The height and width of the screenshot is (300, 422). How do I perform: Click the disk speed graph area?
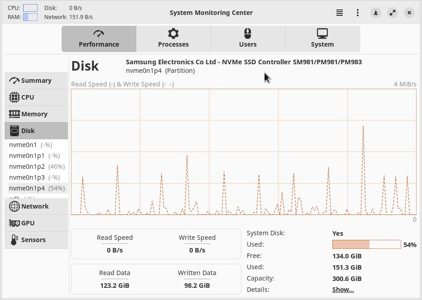[x=244, y=152]
